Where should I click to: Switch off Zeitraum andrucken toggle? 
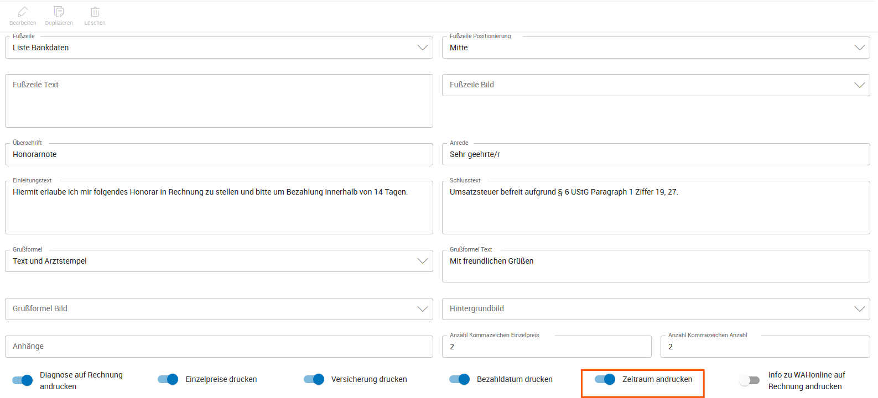[x=605, y=379]
